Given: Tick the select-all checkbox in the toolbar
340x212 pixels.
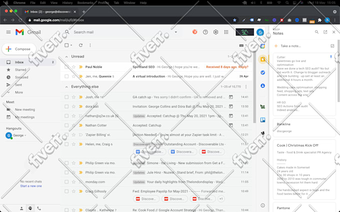Looking at the screenshot, I should click(x=66, y=45).
